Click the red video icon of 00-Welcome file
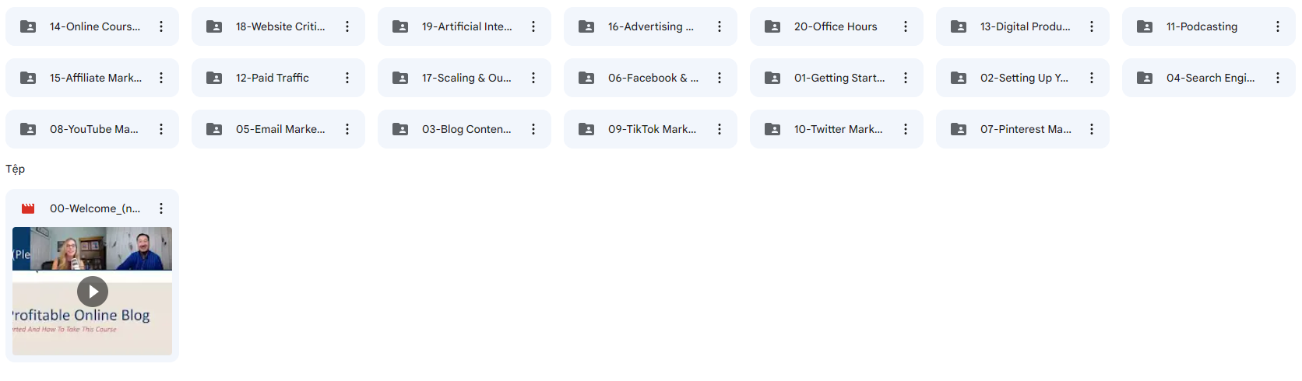 click(28, 208)
